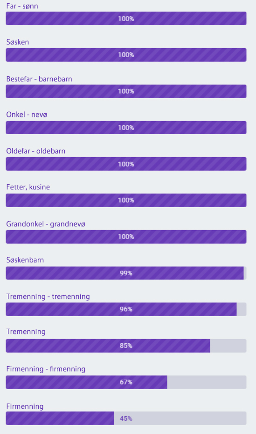
Task: Click the Far - sønn 100% progress bar
Action: point(126,19)
